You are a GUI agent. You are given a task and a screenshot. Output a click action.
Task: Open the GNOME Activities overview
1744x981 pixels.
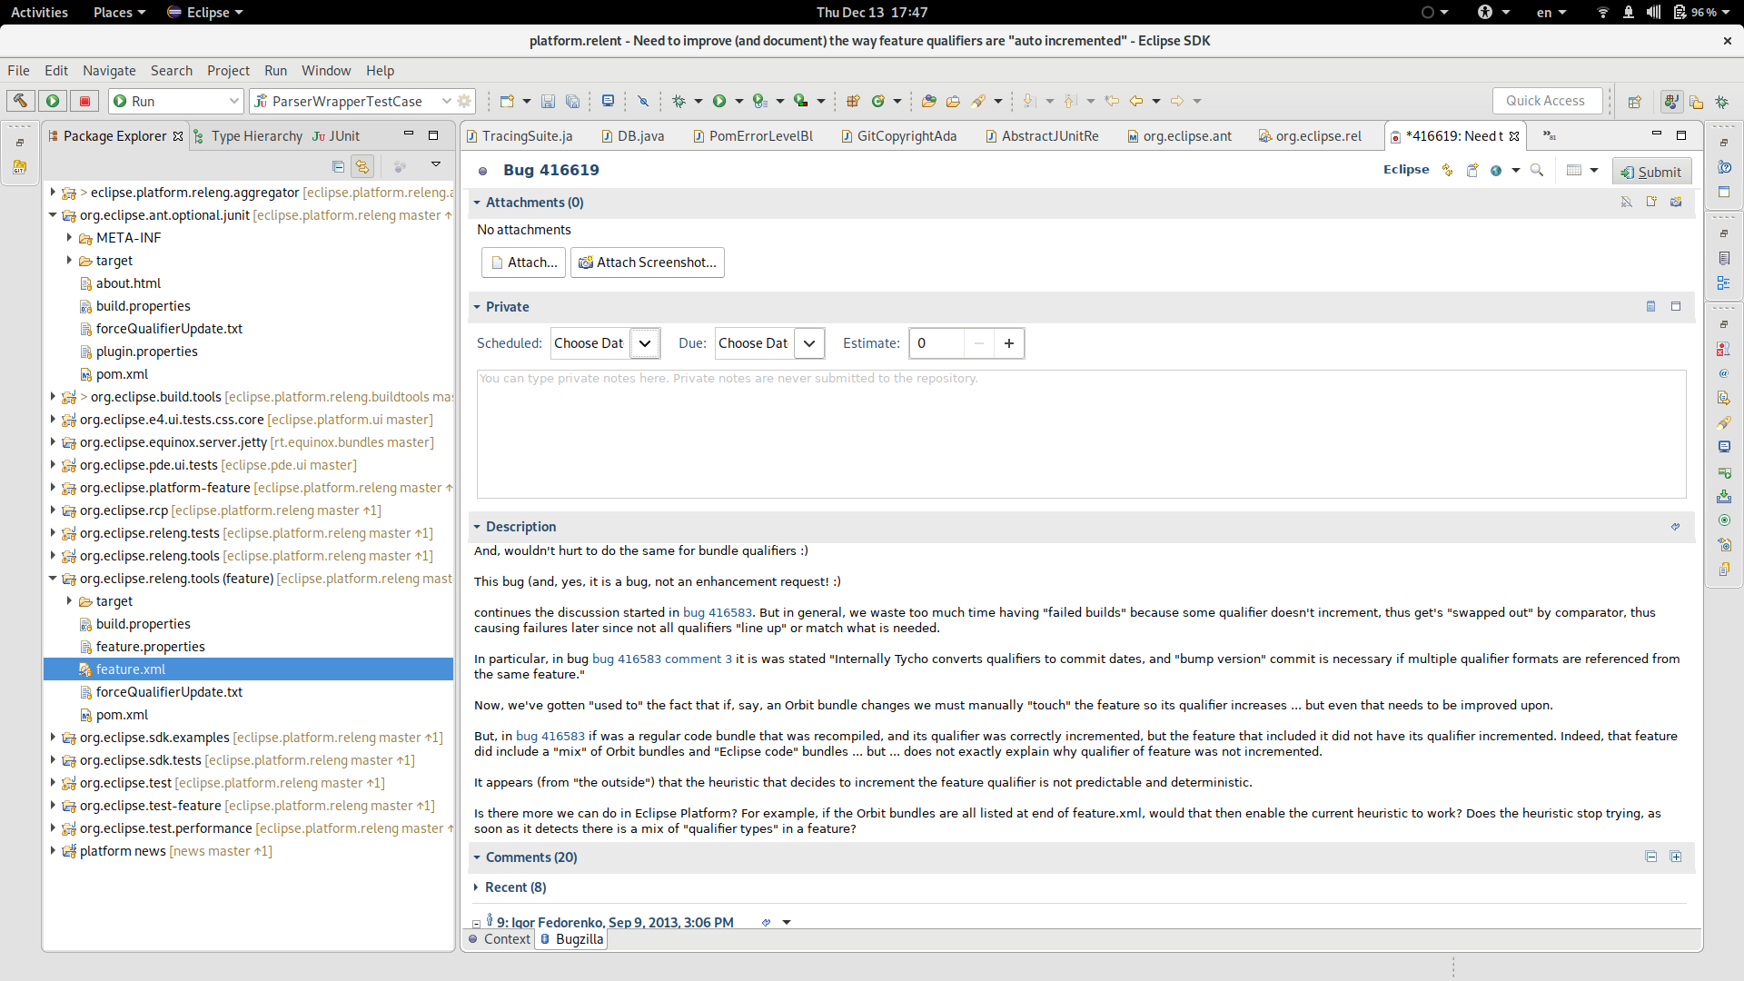coord(39,12)
